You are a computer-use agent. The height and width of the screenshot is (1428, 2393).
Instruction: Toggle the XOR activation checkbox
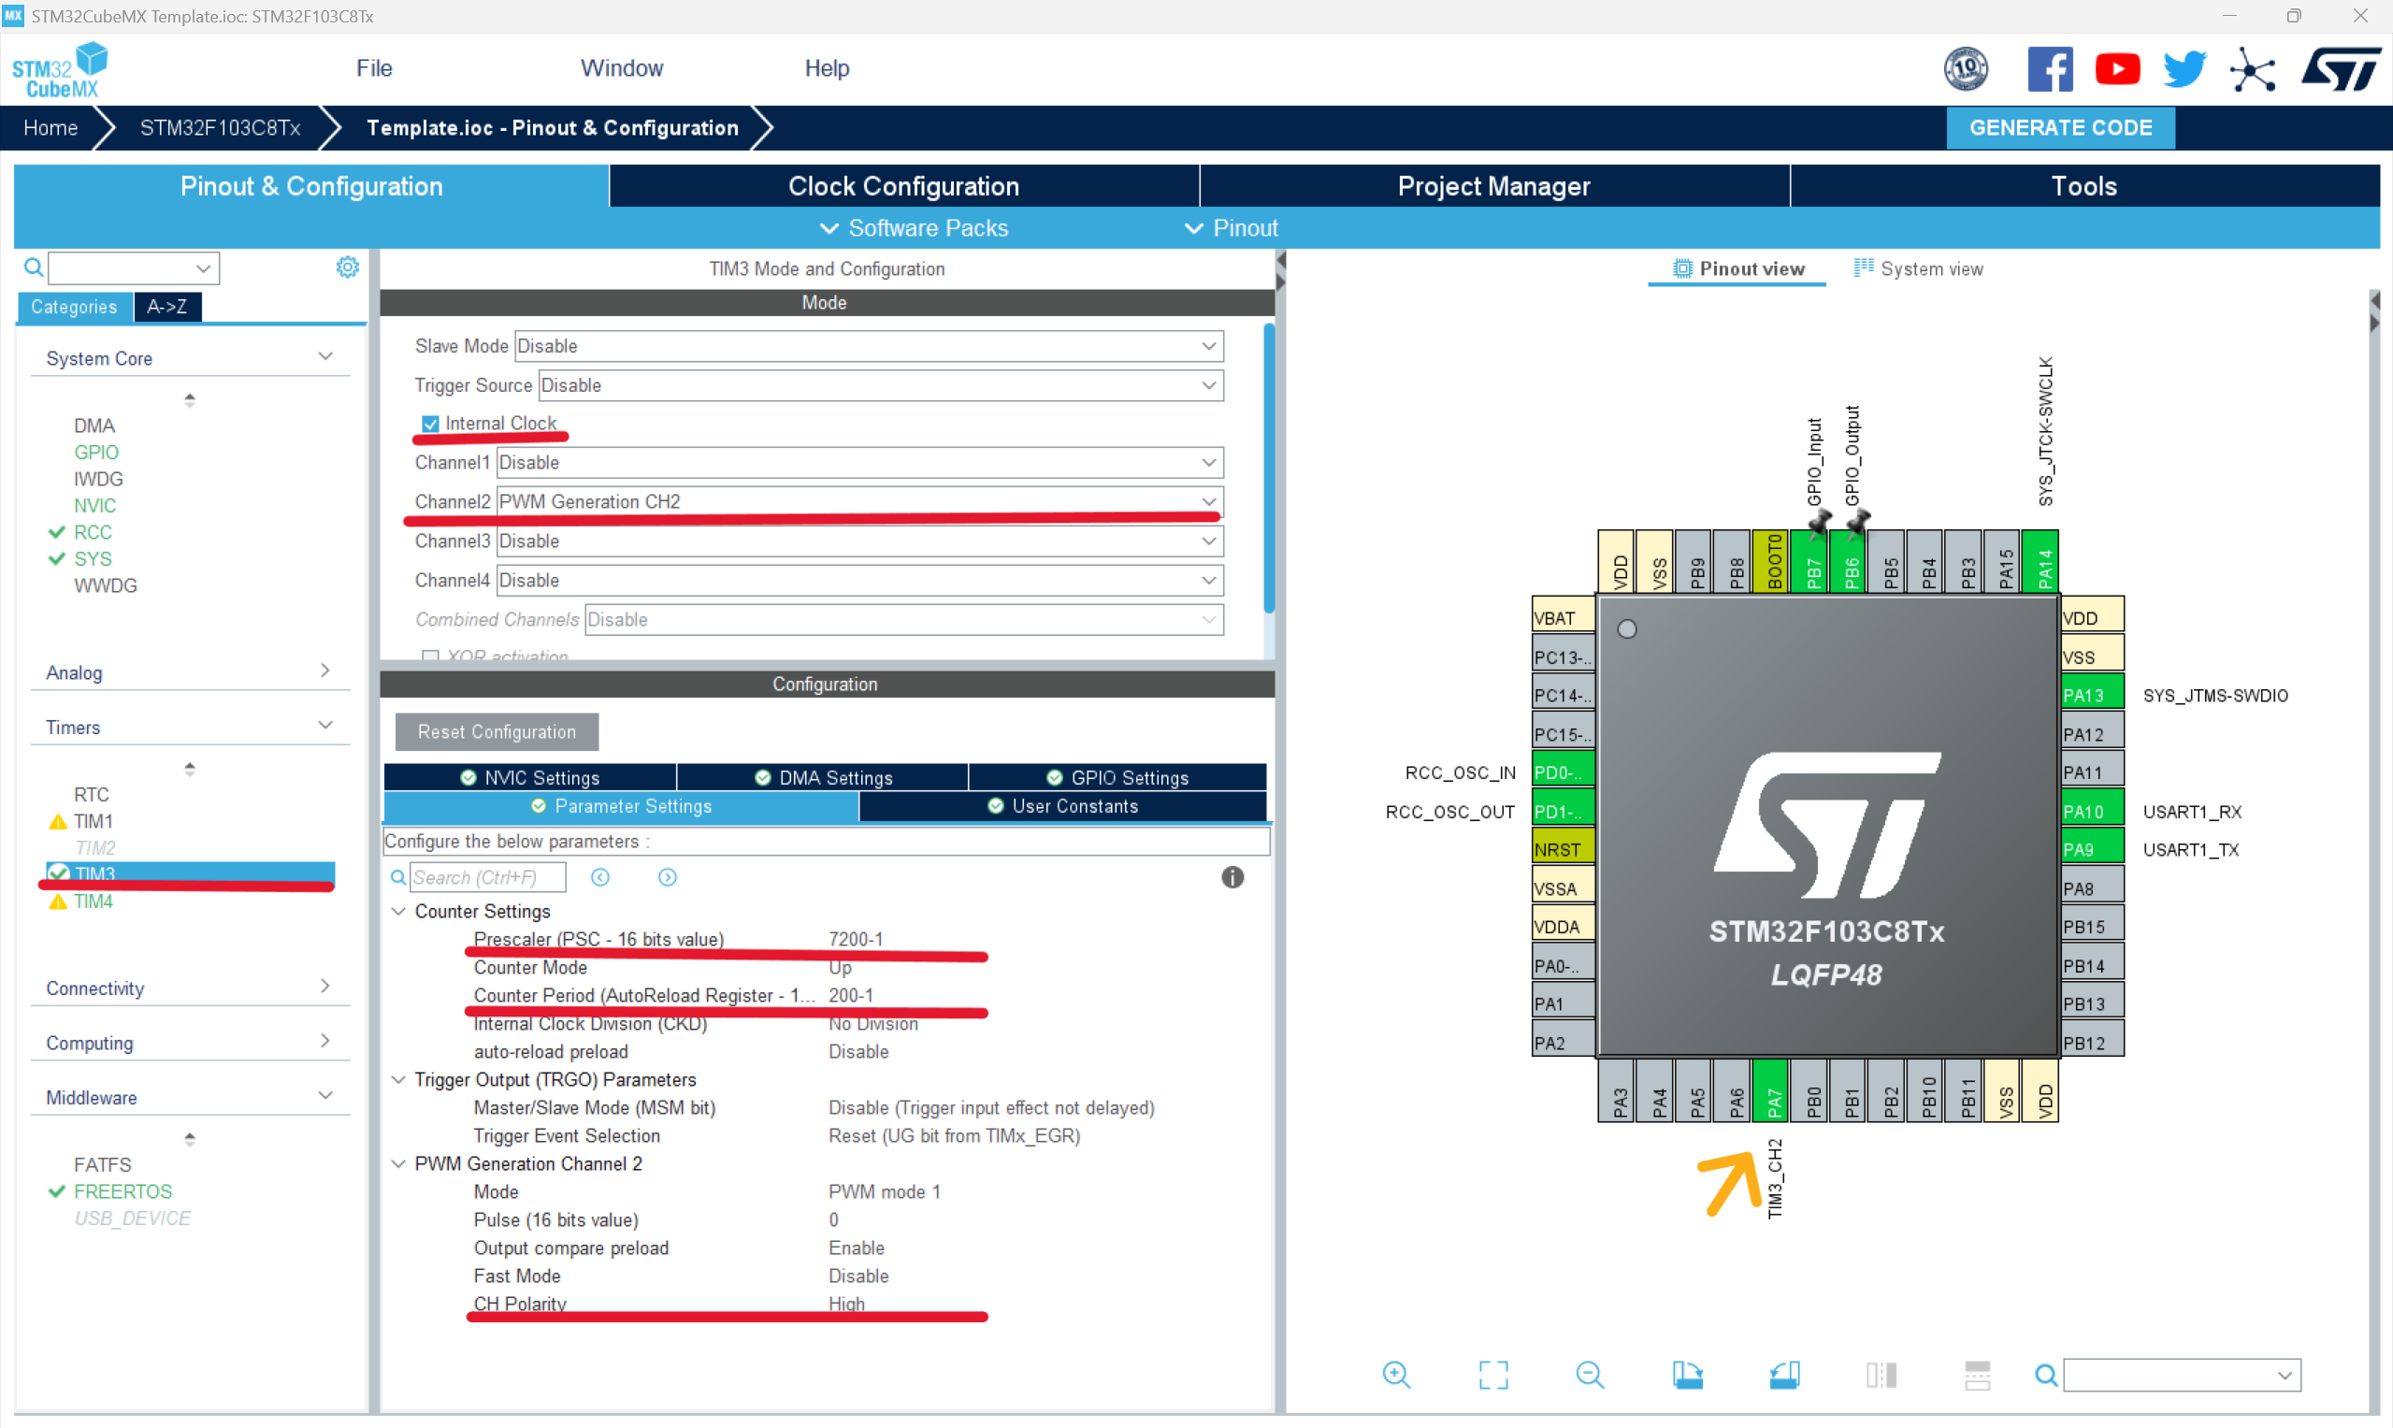430,656
